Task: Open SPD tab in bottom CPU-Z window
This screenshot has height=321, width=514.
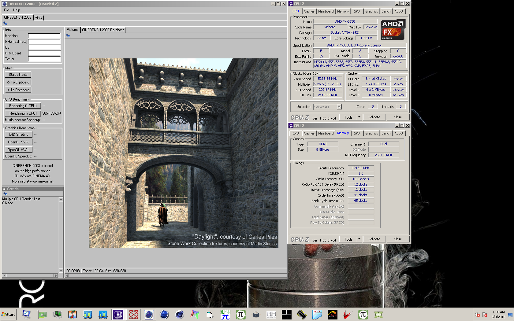Action: click(x=357, y=133)
